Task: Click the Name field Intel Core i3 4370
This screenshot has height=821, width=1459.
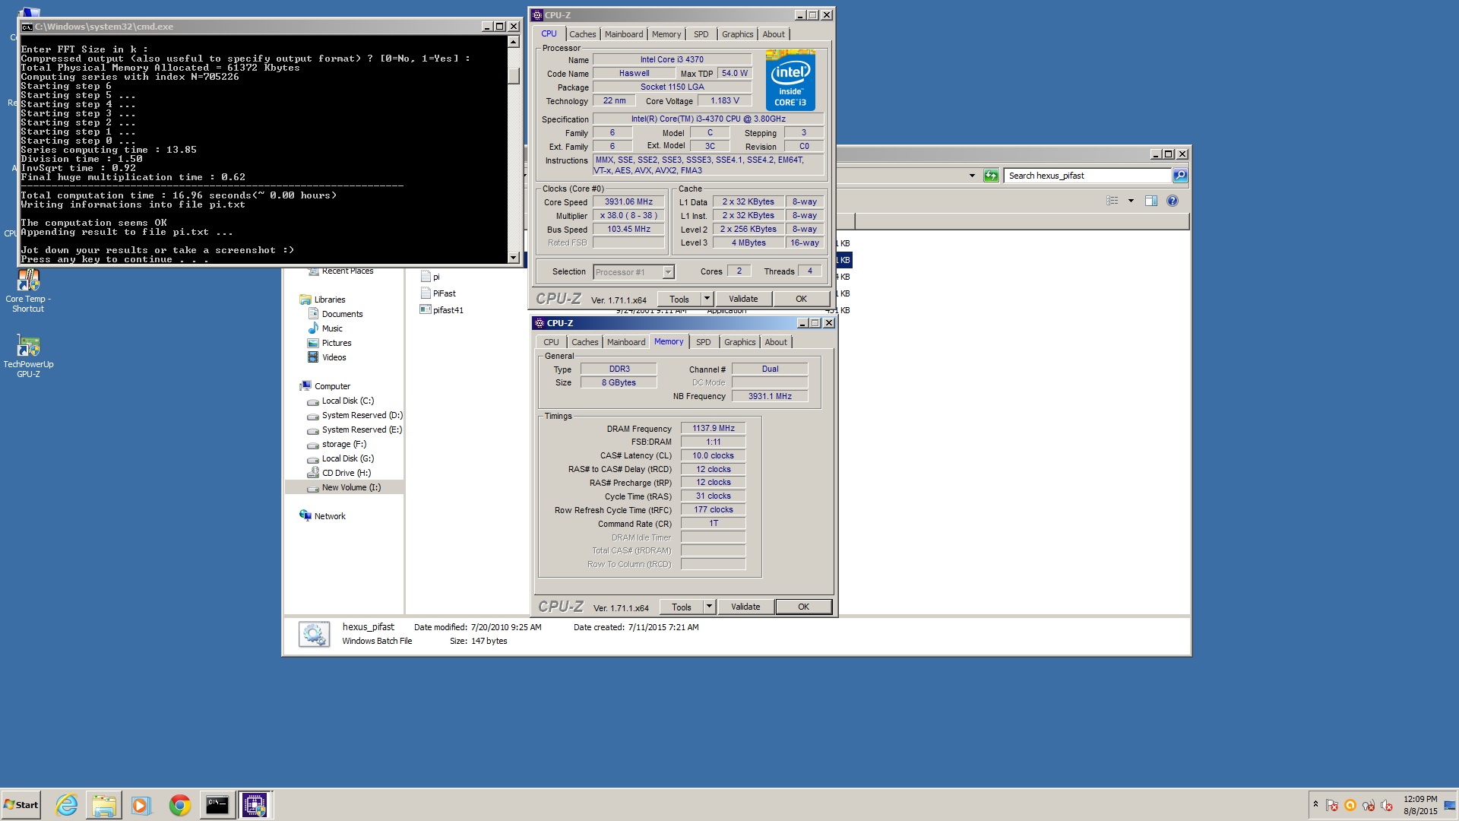Action: point(672,59)
